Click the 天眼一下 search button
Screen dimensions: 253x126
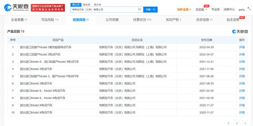(150, 10)
